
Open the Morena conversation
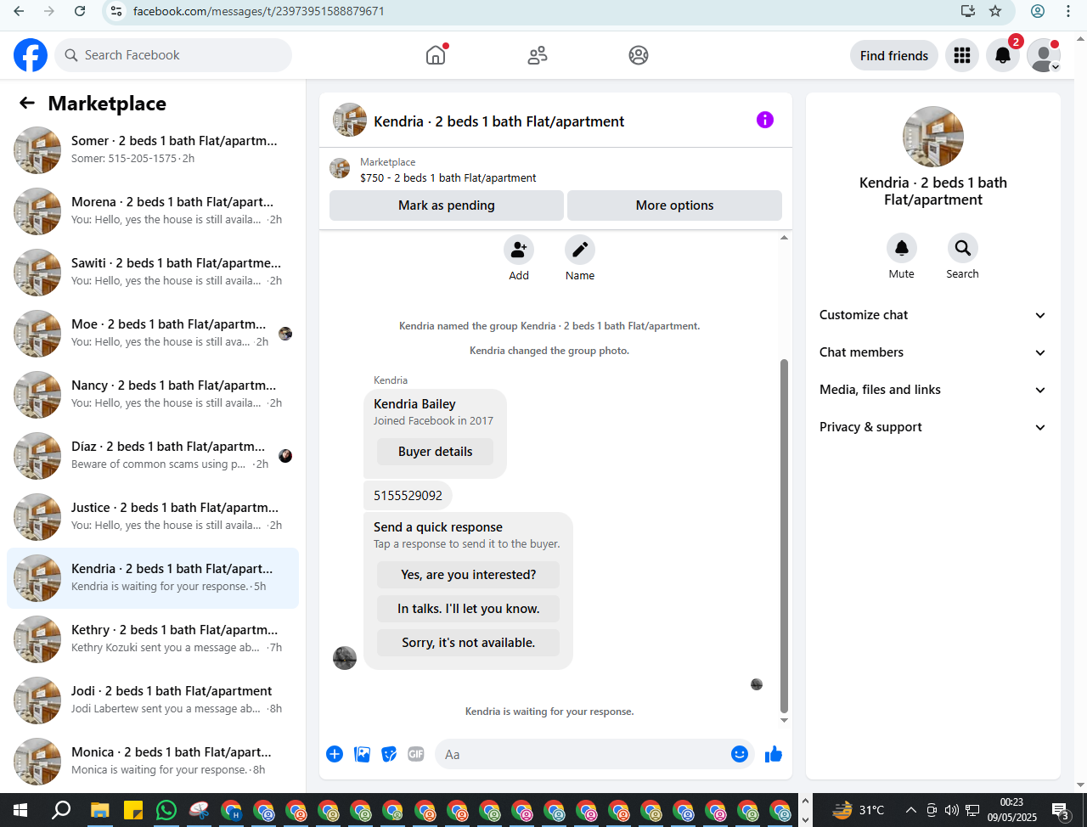click(153, 211)
